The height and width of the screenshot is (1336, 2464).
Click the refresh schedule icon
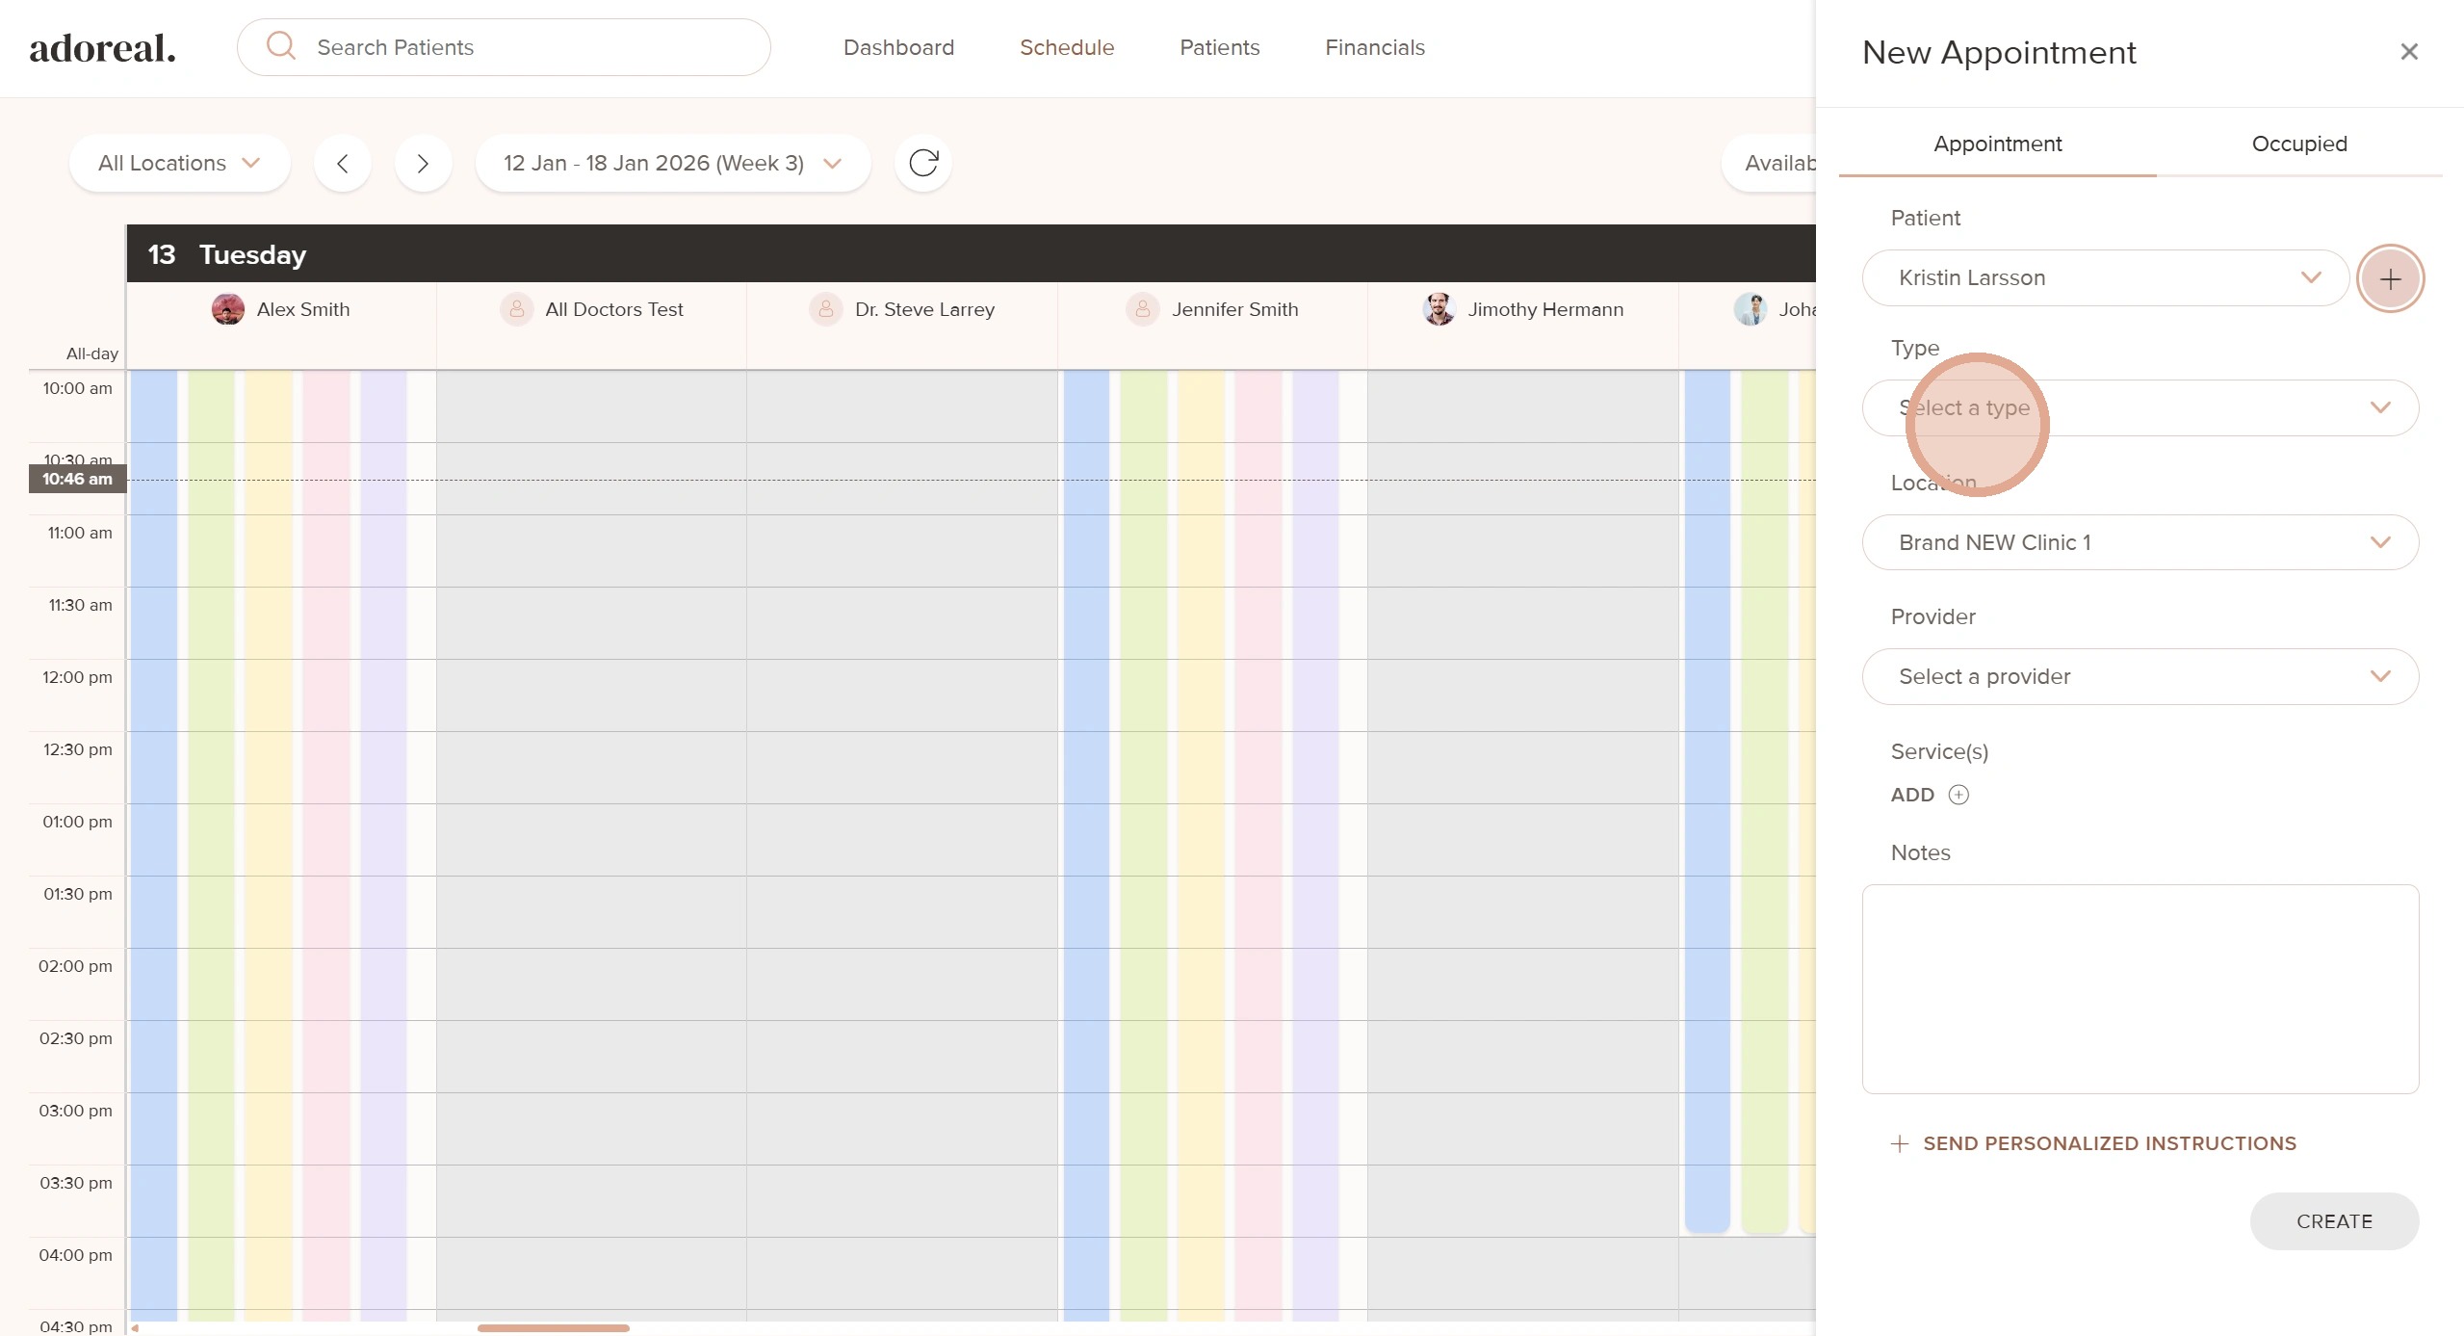click(x=922, y=163)
